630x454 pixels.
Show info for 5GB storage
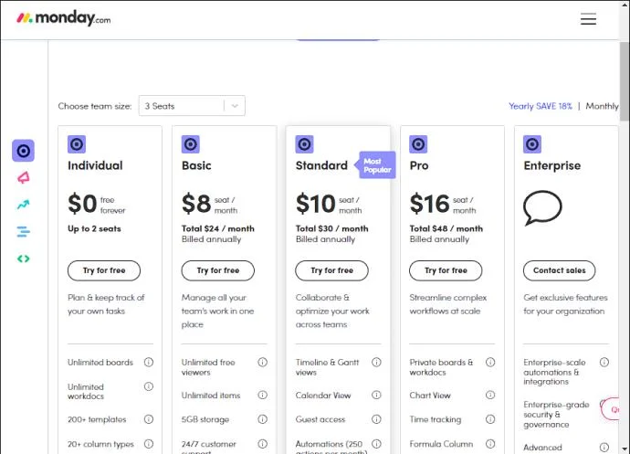262,419
